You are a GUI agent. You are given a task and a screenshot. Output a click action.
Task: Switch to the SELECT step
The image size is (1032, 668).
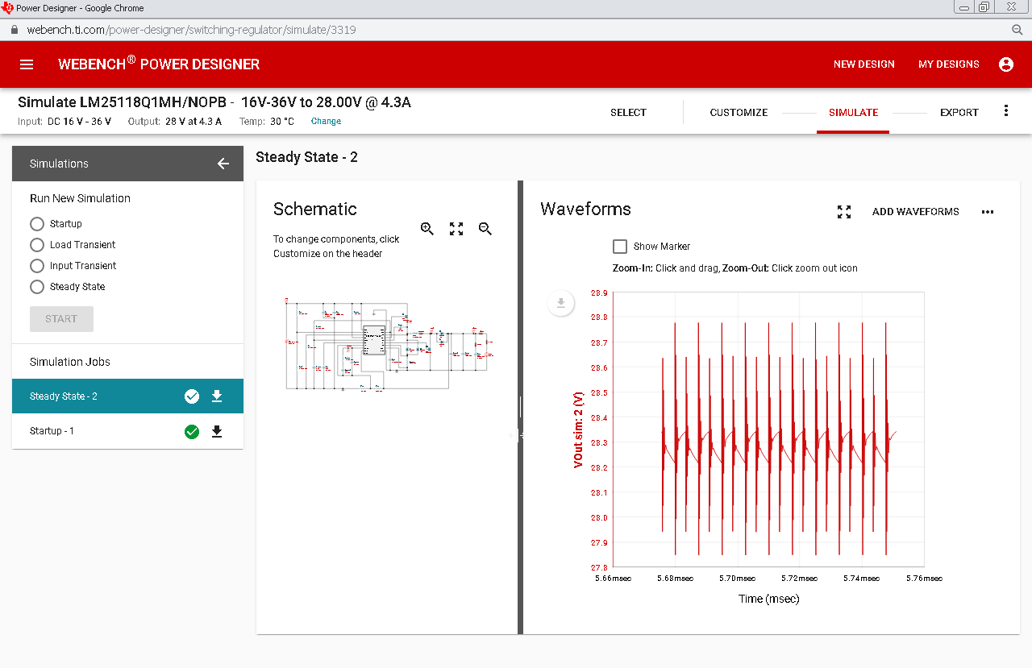(x=628, y=113)
